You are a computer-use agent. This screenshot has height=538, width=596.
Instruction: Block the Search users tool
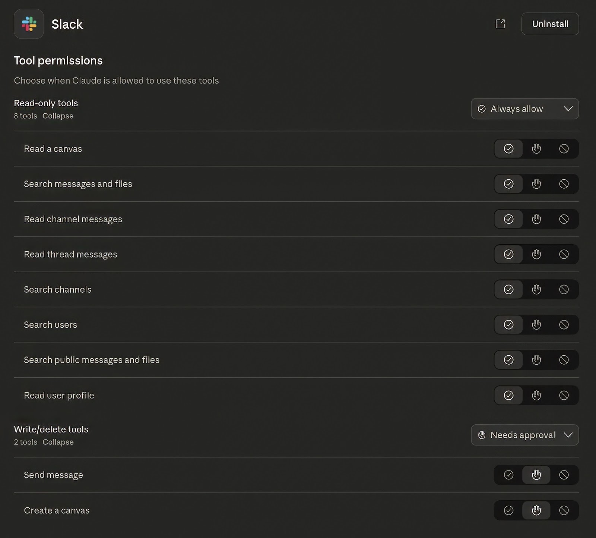564,325
